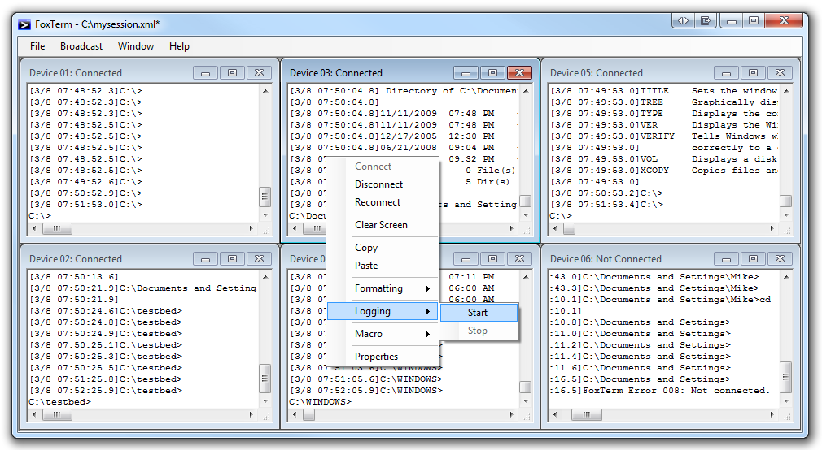Select Reconnect in the context menu

(x=383, y=202)
